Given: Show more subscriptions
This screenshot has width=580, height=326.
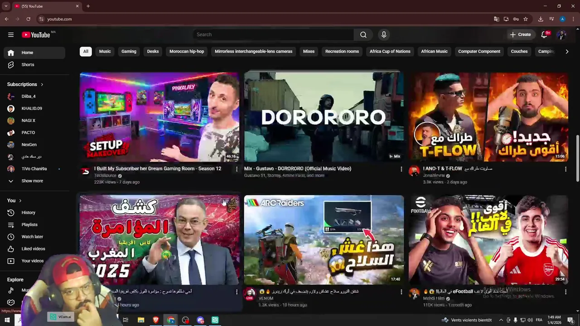Looking at the screenshot, I should 34,181.
